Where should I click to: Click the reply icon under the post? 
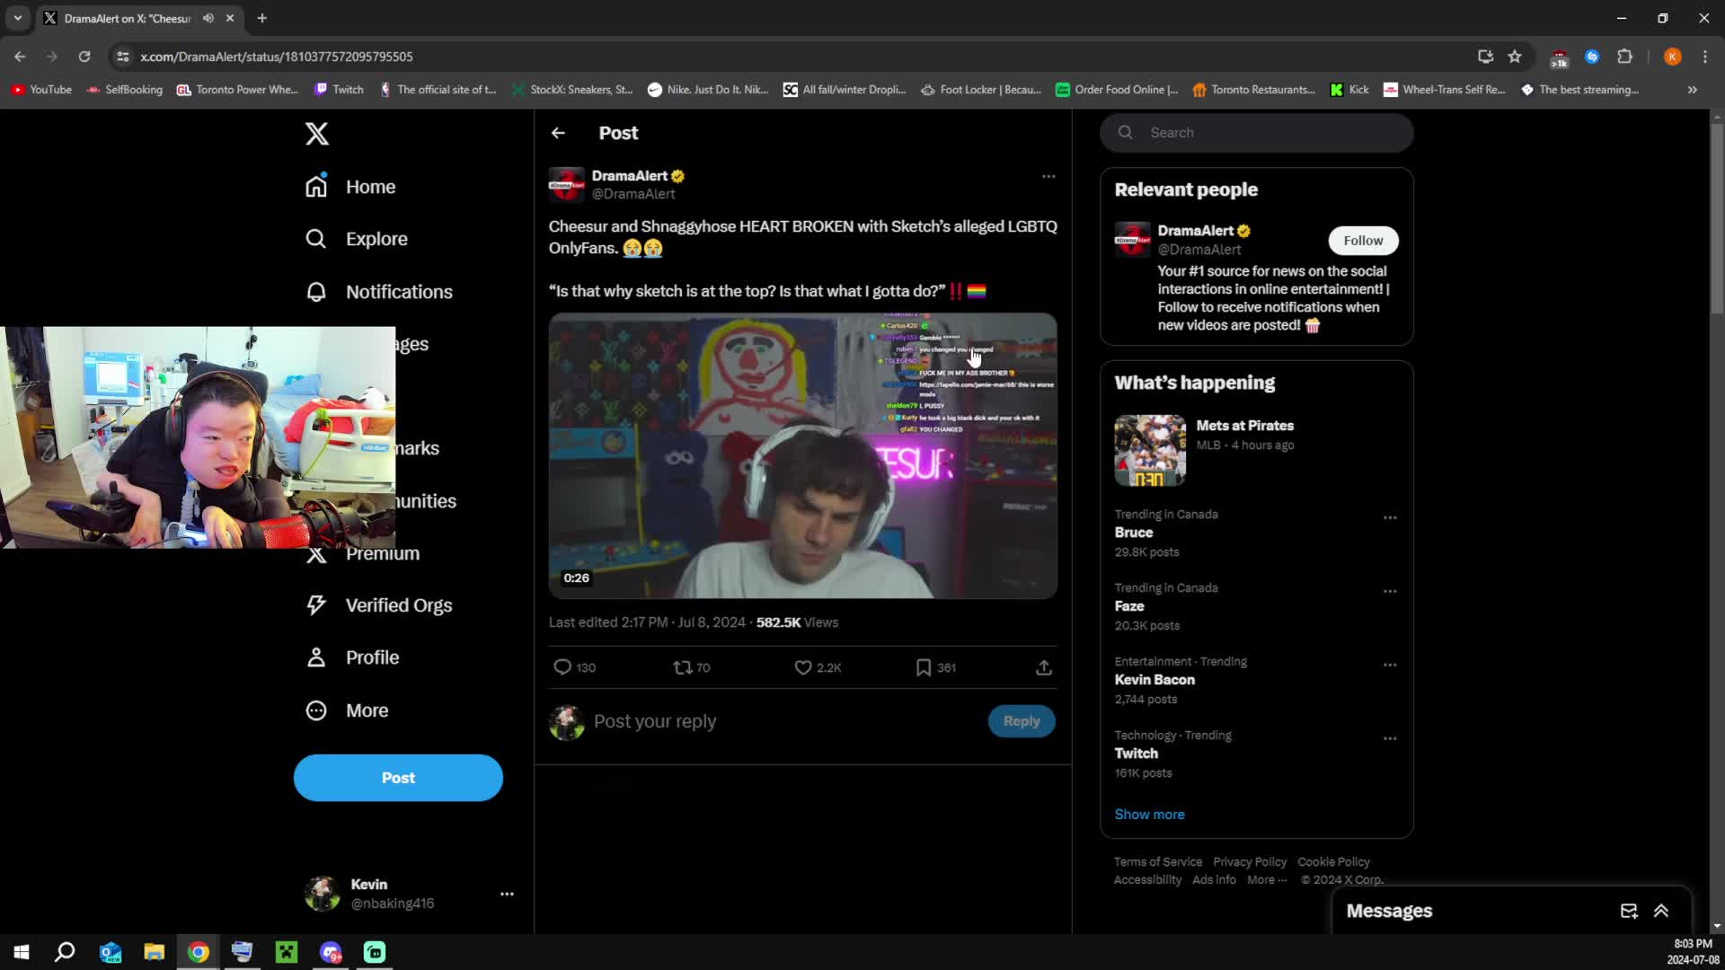(562, 667)
